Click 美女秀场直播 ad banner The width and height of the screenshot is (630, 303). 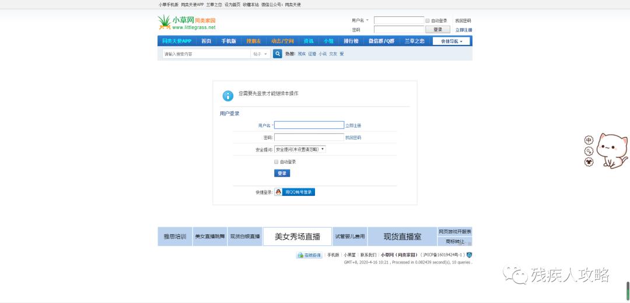[297, 237]
